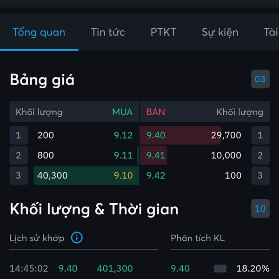Select sell price 9.40 in row 1
Image resolution: width=279 pixels, height=279 pixels.
point(156,135)
